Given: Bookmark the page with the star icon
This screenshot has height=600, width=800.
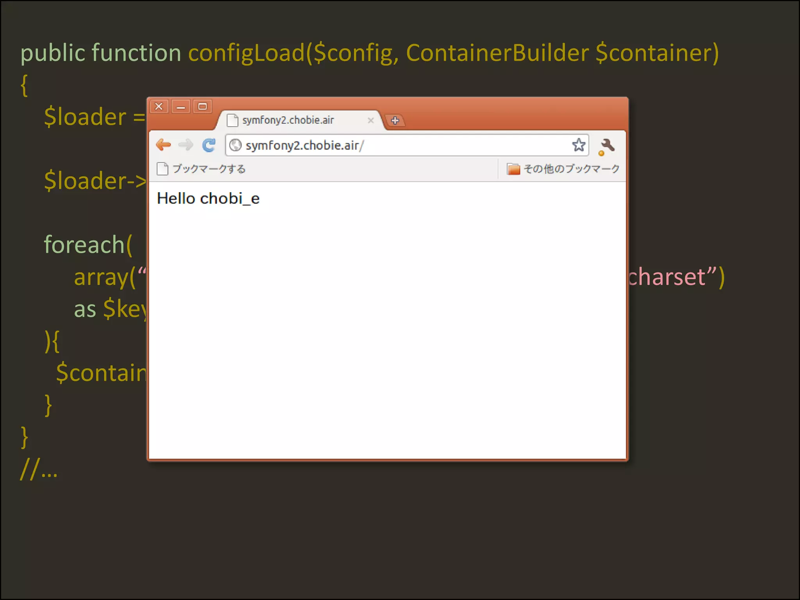Looking at the screenshot, I should coord(579,145).
